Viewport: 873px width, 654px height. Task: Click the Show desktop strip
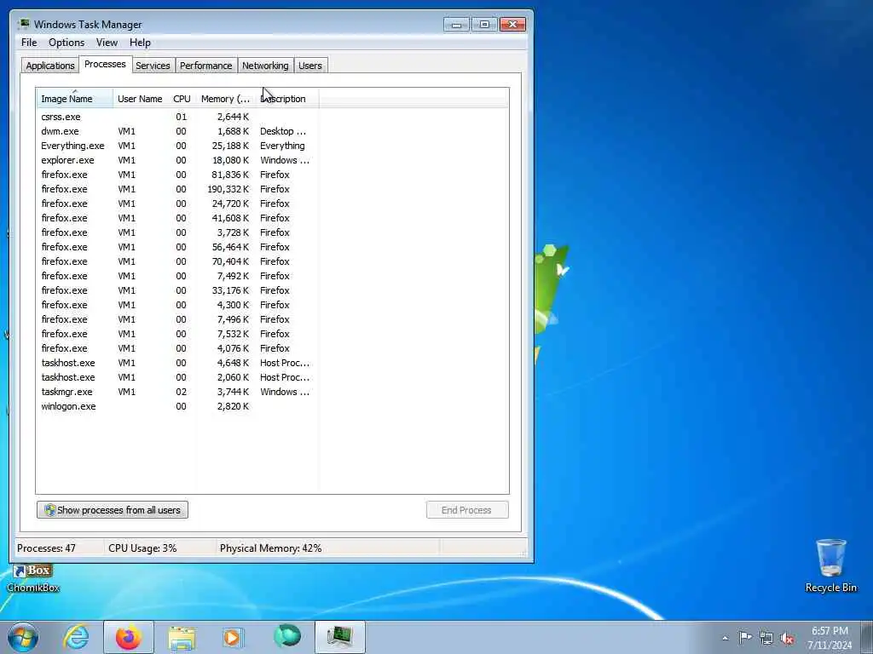click(x=869, y=637)
